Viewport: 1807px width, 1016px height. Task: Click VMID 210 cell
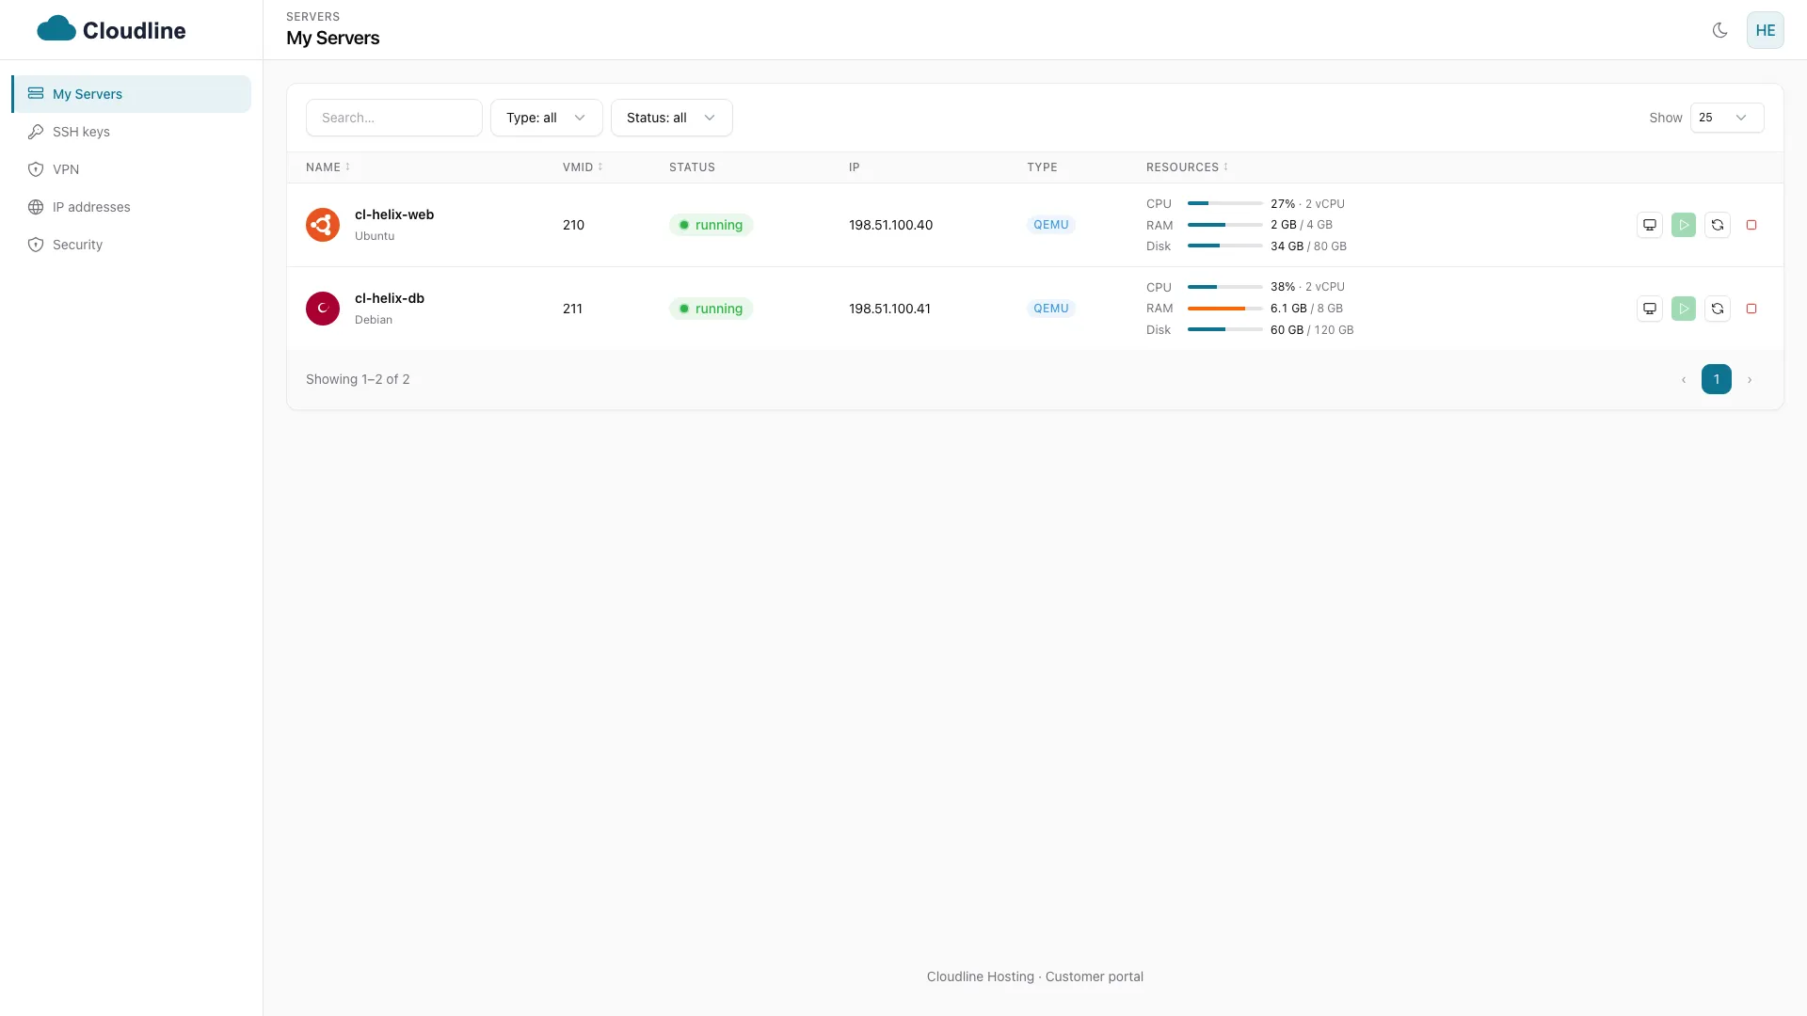tap(573, 225)
